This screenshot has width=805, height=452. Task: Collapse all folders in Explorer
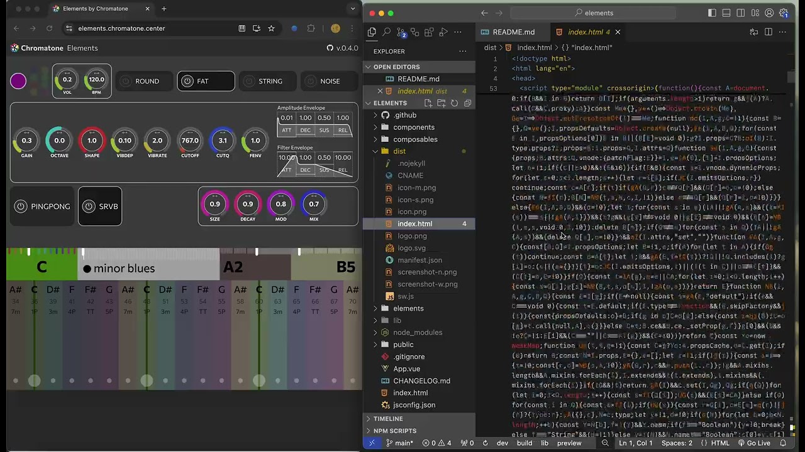coord(467,103)
